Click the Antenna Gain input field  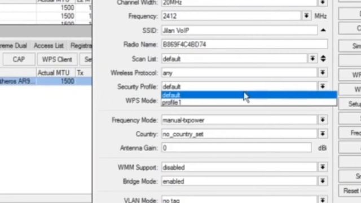(x=236, y=148)
